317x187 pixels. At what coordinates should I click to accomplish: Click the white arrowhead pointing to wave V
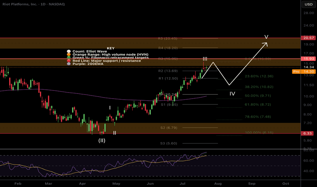pyautogui.click(x=265, y=44)
